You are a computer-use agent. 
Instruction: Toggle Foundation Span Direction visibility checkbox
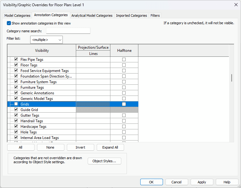tap(16, 76)
